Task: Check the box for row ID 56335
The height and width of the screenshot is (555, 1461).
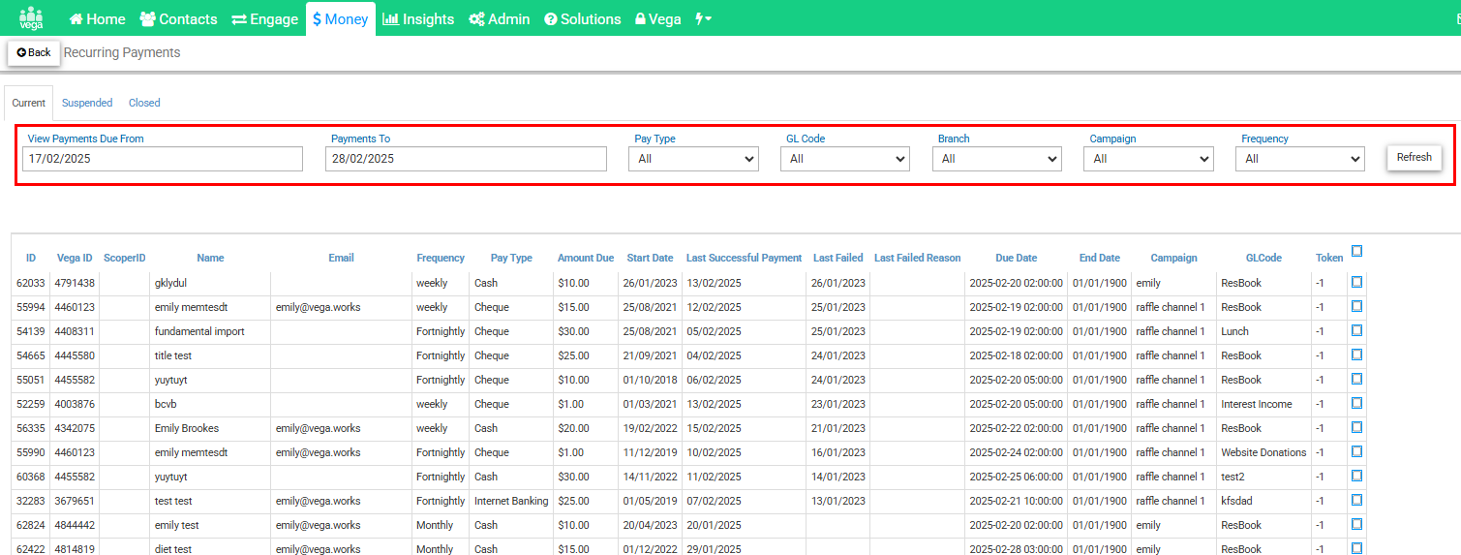Action: [x=1356, y=427]
